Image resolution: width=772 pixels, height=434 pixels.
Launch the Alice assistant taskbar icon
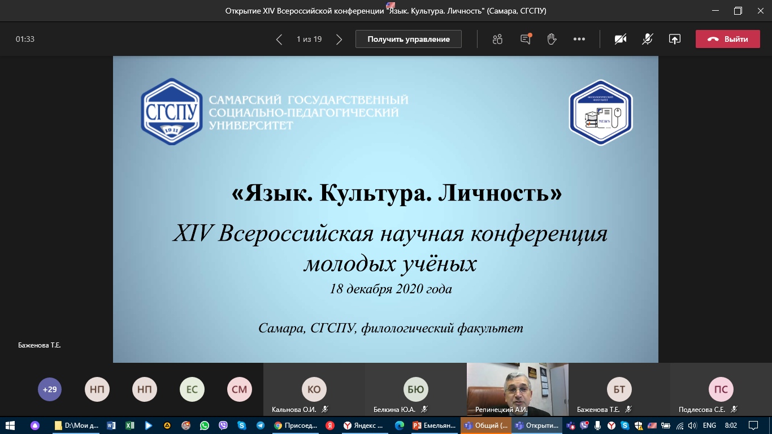(36, 426)
